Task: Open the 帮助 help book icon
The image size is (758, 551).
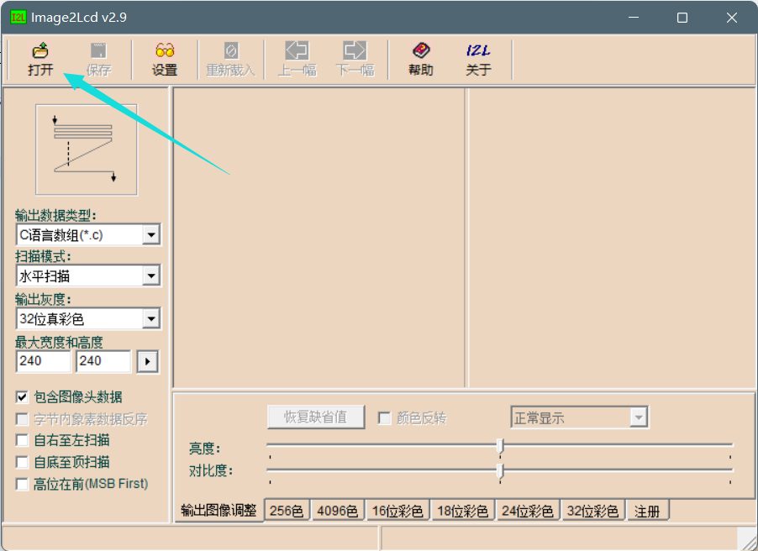Action: click(421, 50)
